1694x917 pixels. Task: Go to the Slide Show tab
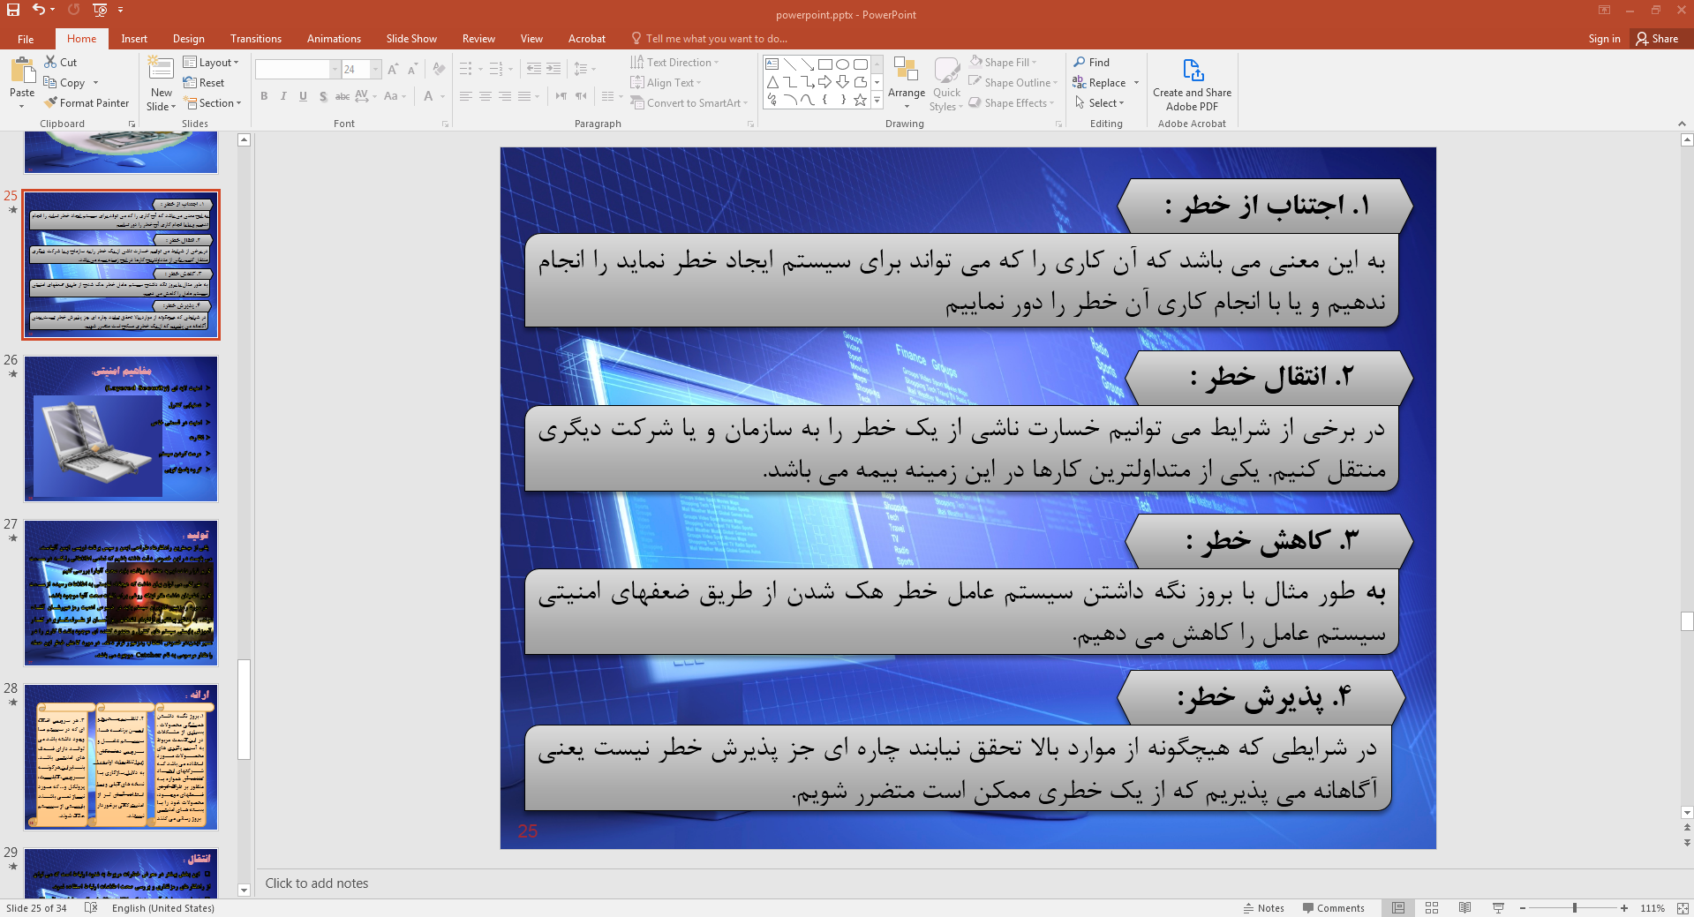(411, 39)
